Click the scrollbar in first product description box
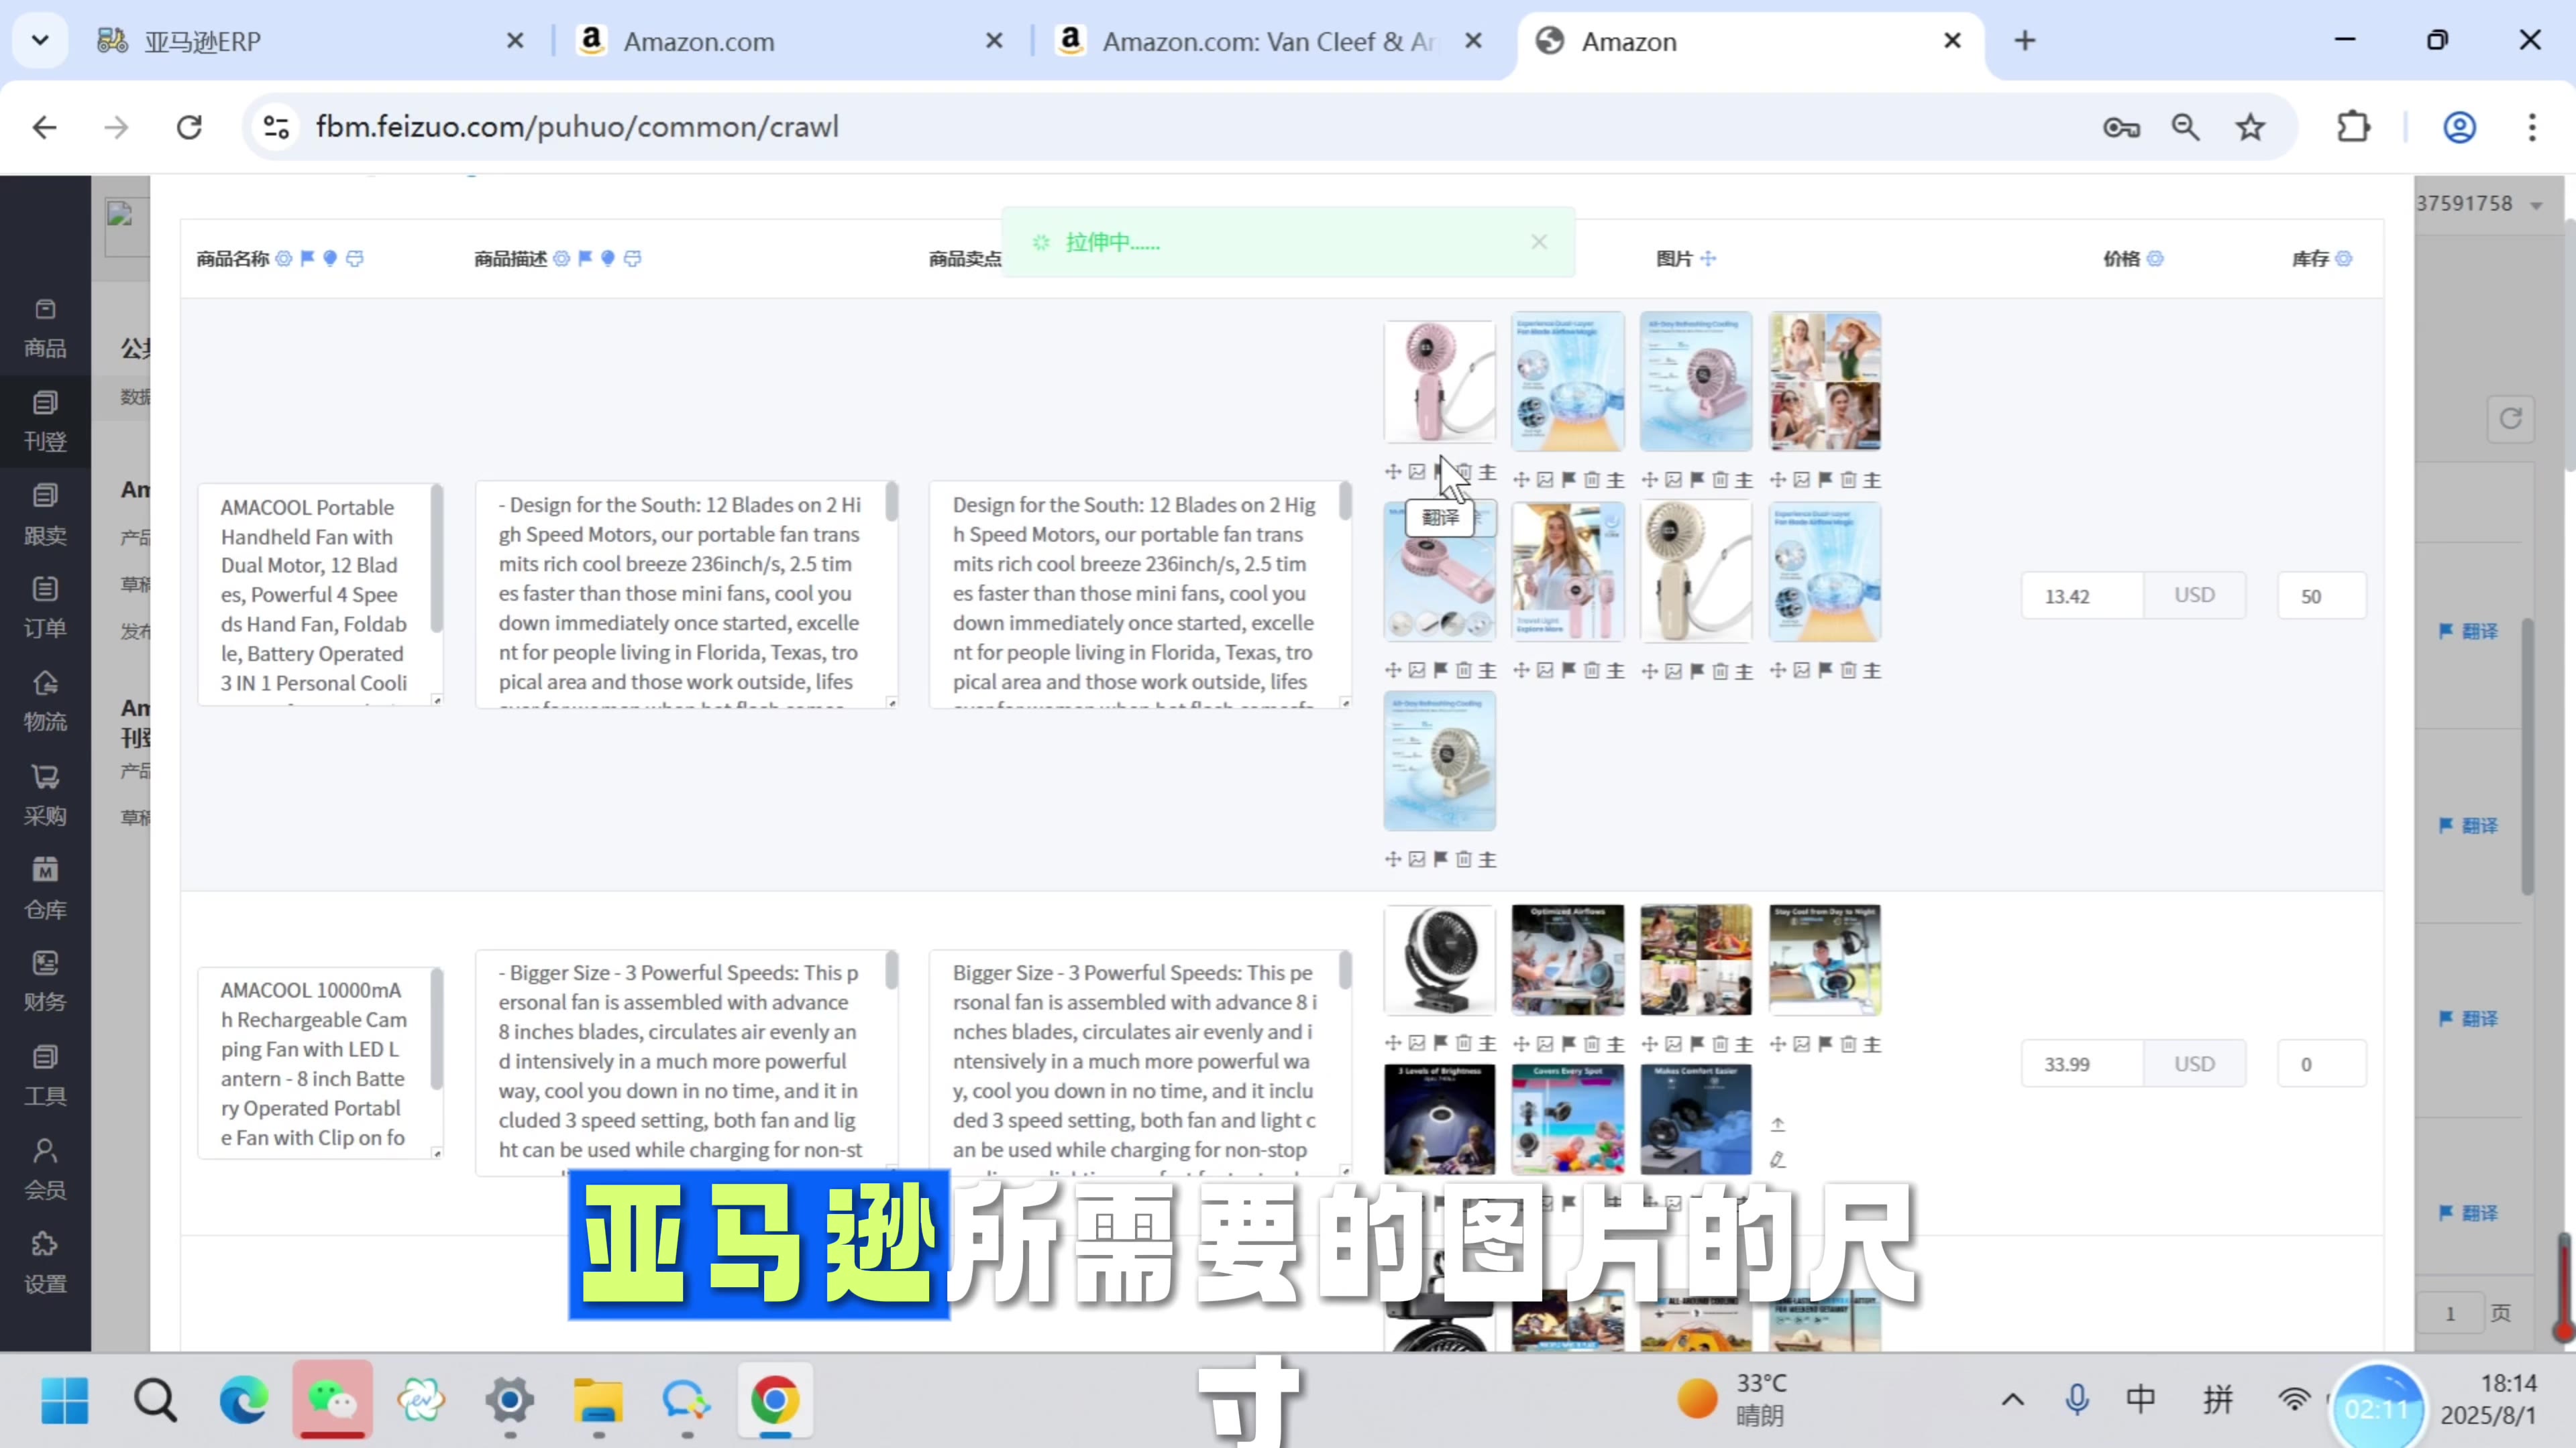Viewport: 2576px width, 1448px height. (891, 501)
